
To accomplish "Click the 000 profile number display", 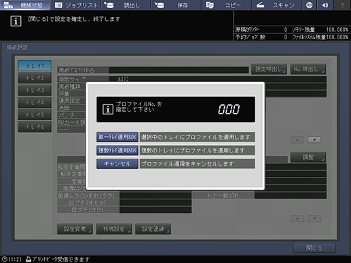I will [x=229, y=109].
